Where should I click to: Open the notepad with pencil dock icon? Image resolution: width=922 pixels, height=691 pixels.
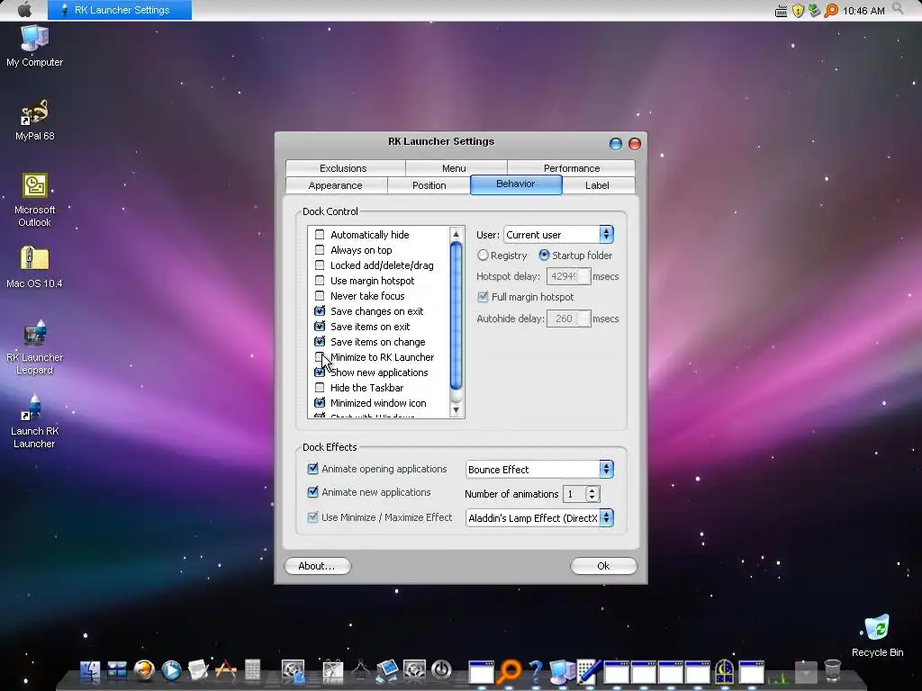(198, 670)
